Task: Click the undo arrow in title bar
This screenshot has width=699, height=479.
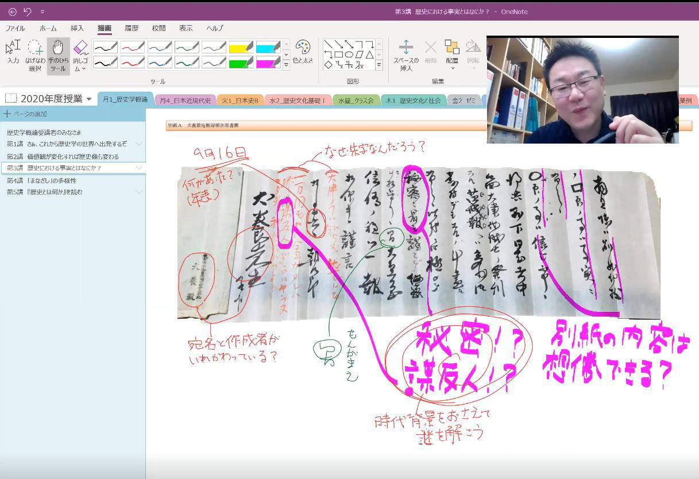Action: [x=27, y=11]
